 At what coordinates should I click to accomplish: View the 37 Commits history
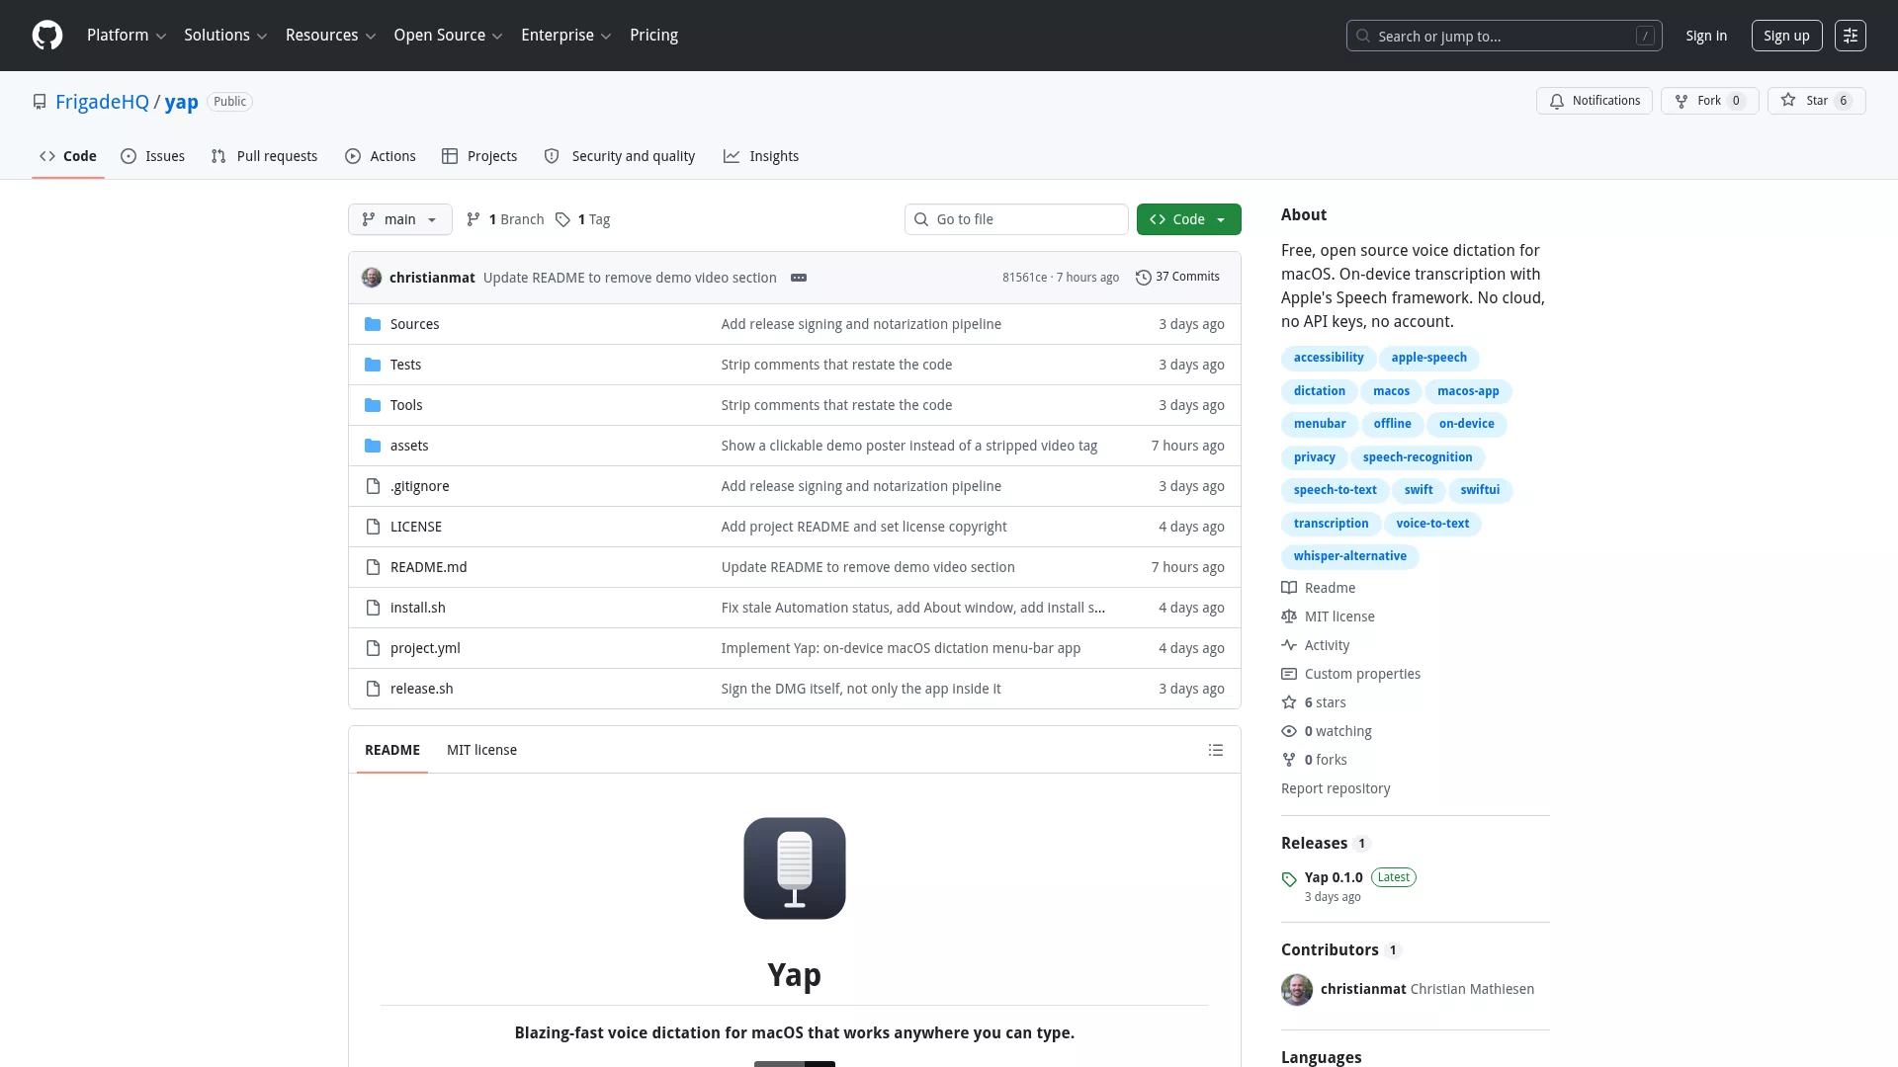pos(1177,278)
